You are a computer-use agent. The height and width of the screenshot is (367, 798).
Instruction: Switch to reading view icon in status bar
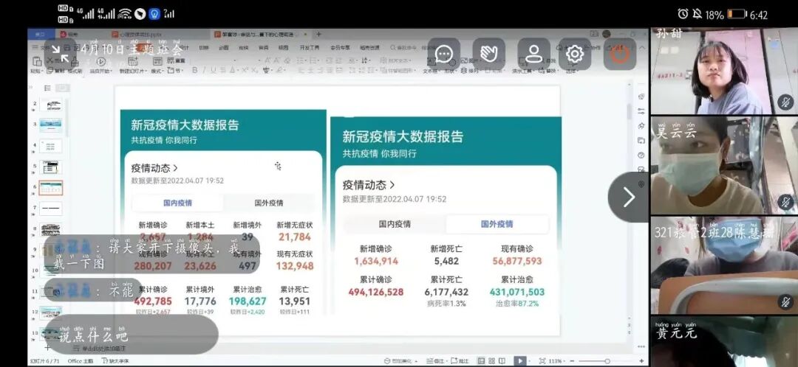click(x=503, y=361)
